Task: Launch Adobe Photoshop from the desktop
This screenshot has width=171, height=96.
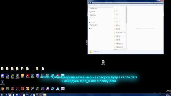Action: point(7,76)
